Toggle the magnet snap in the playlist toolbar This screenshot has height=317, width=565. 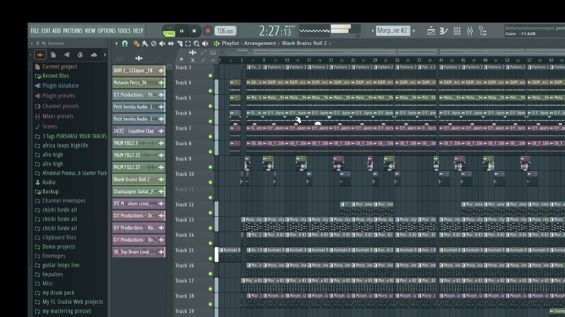pos(125,43)
